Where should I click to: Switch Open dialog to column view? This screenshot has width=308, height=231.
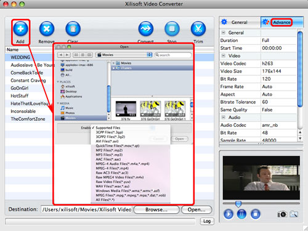coord(89,55)
